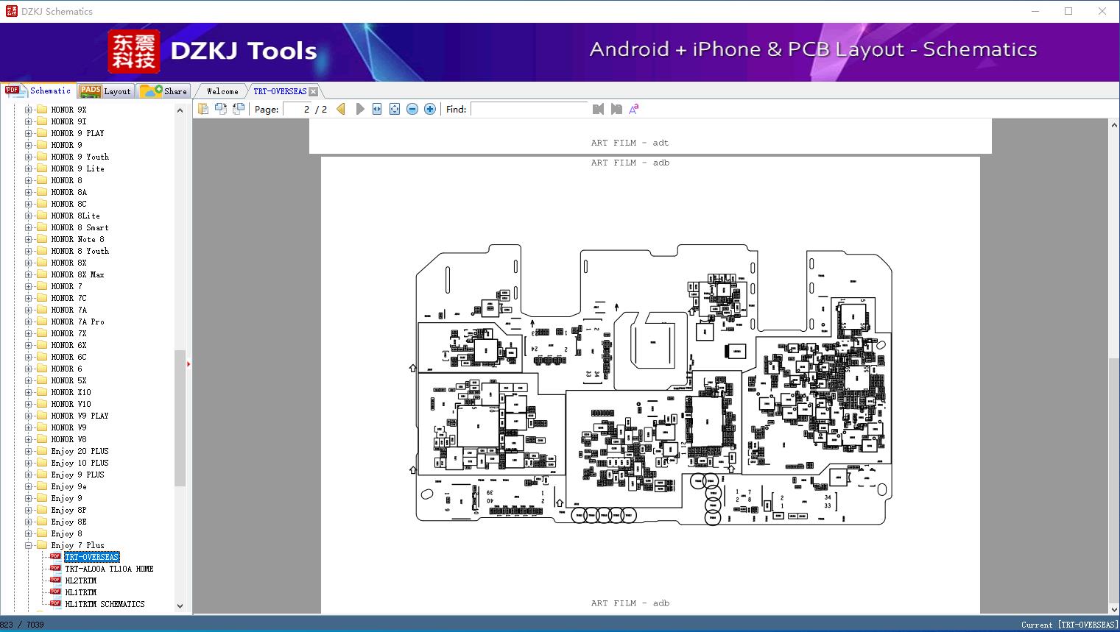Viewport: 1120px width, 632px height.
Task: Expand the HONOR 9X folder
Action: click(29, 110)
